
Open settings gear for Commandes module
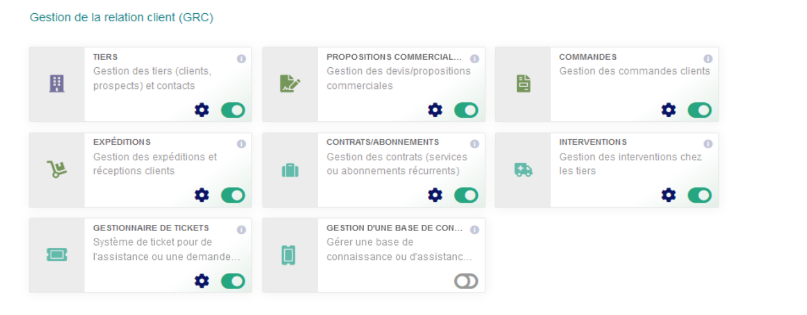[x=669, y=110]
